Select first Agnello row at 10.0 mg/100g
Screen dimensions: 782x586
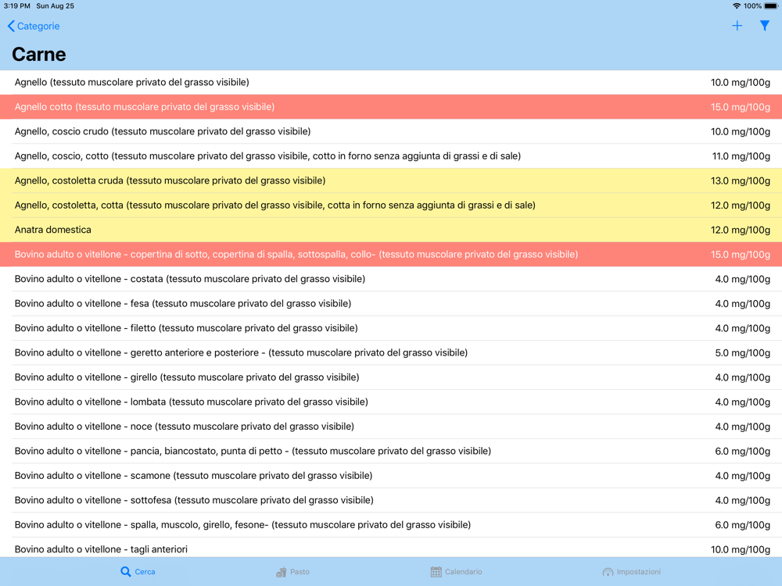coord(391,82)
